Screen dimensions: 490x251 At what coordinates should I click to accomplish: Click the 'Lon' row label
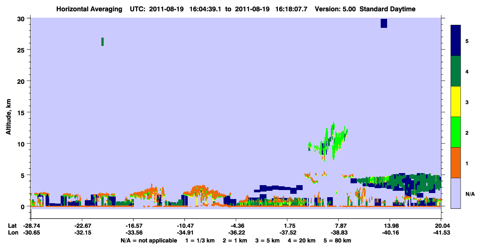13,233
